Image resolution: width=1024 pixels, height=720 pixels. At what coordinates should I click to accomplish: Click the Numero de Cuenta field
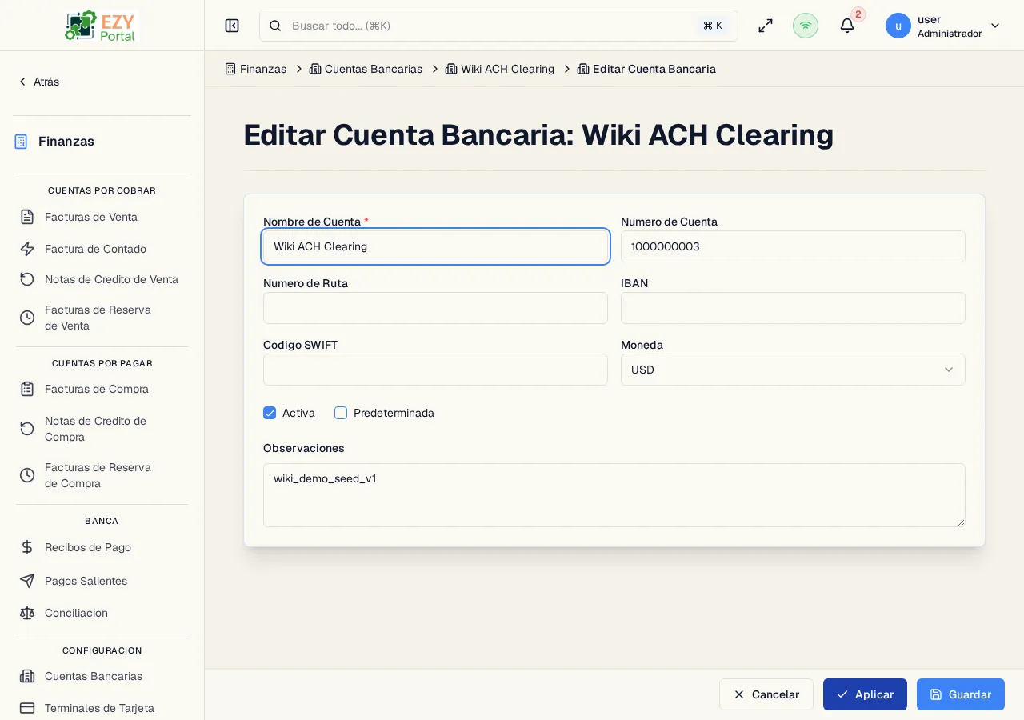(x=793, y=246)
